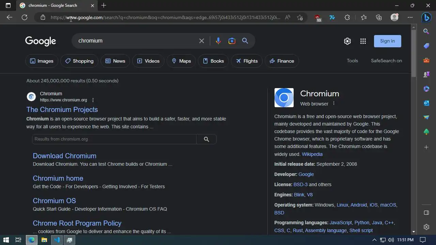Filter results by News

[x=115, y=61]
